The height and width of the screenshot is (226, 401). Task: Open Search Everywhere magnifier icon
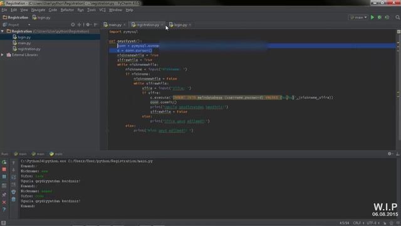[397, 17]
